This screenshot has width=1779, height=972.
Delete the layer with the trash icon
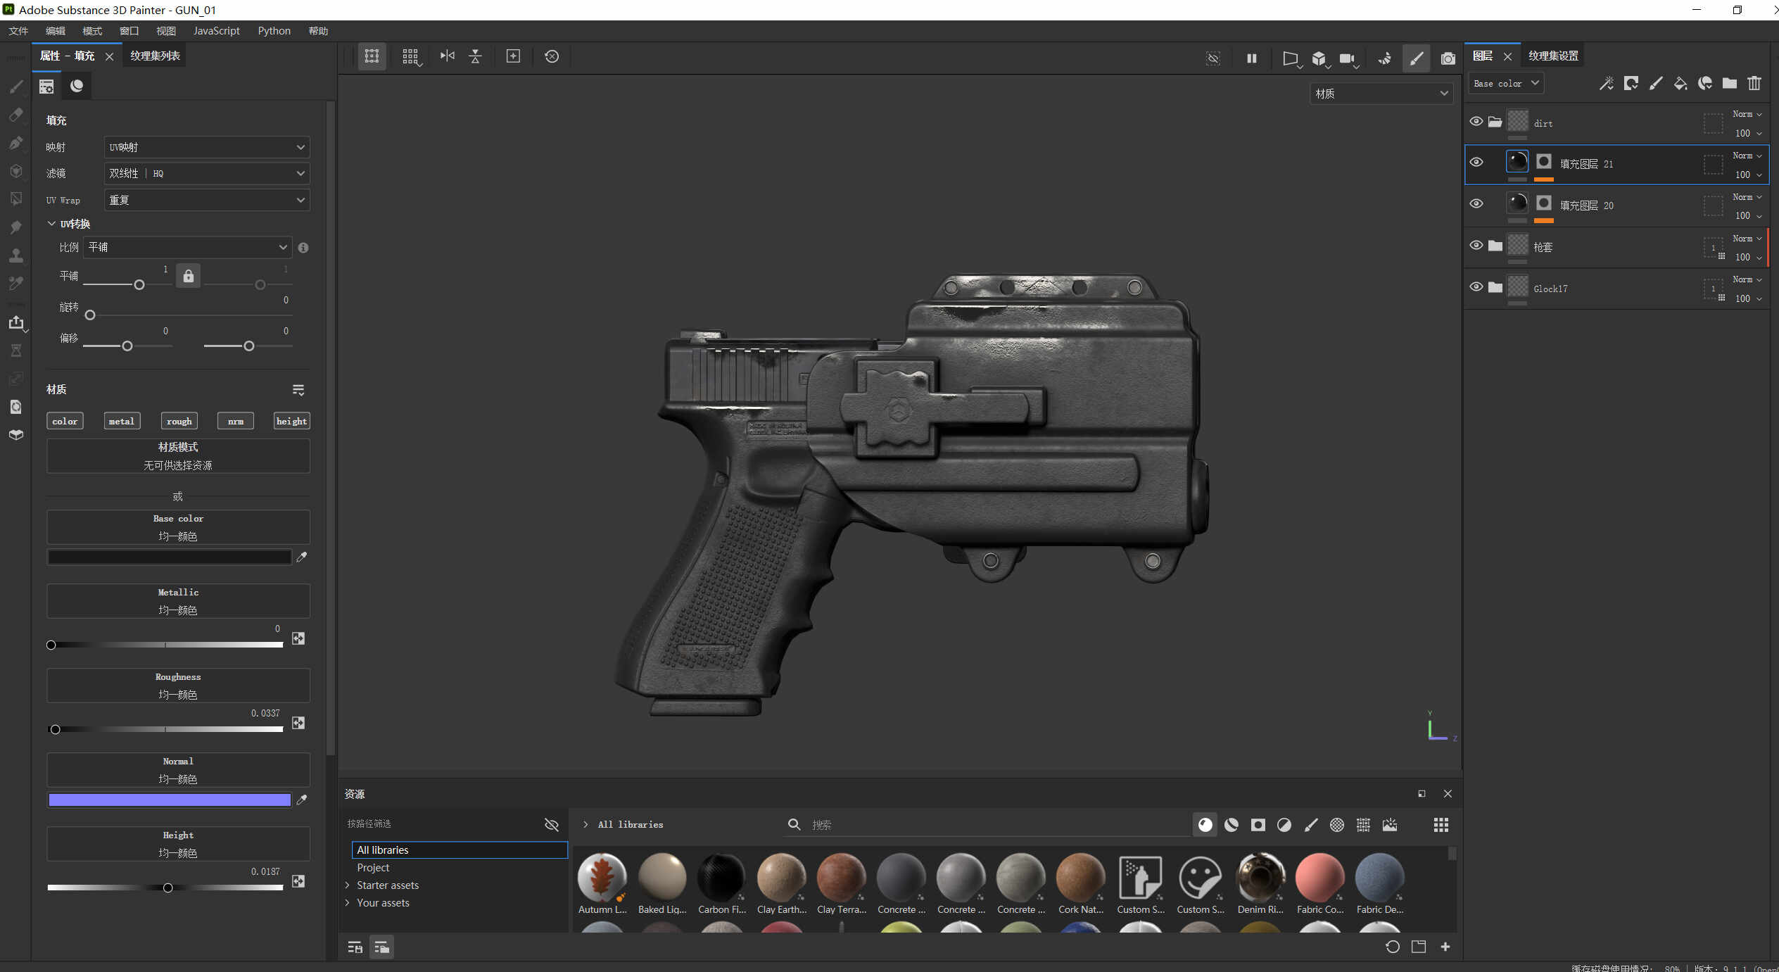click(1754, 84)
